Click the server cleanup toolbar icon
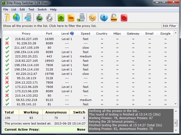Image resolution: width=181 pixels, height=135 pixels. pos(81,18)
